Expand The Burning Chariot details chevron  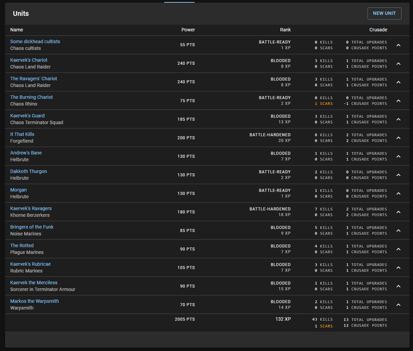[398, 101]
